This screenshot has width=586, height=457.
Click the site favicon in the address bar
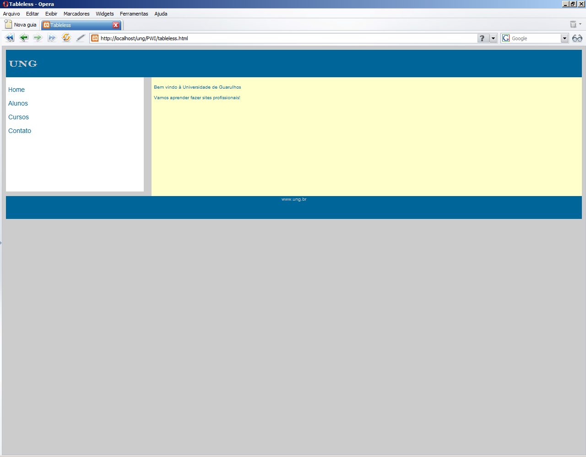pos(95,38)
